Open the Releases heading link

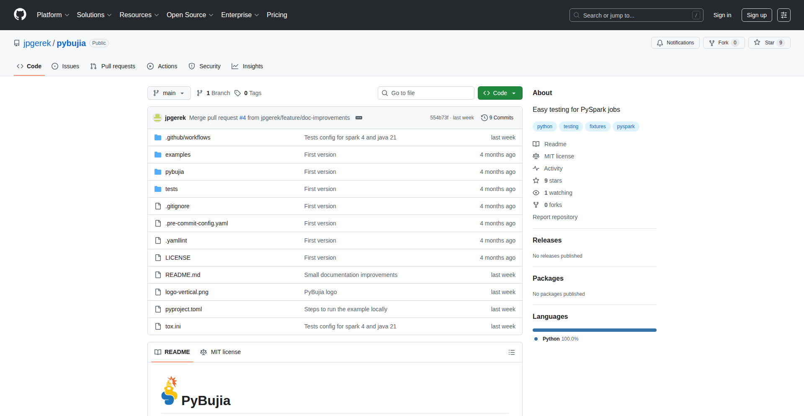tap(547, 240)
